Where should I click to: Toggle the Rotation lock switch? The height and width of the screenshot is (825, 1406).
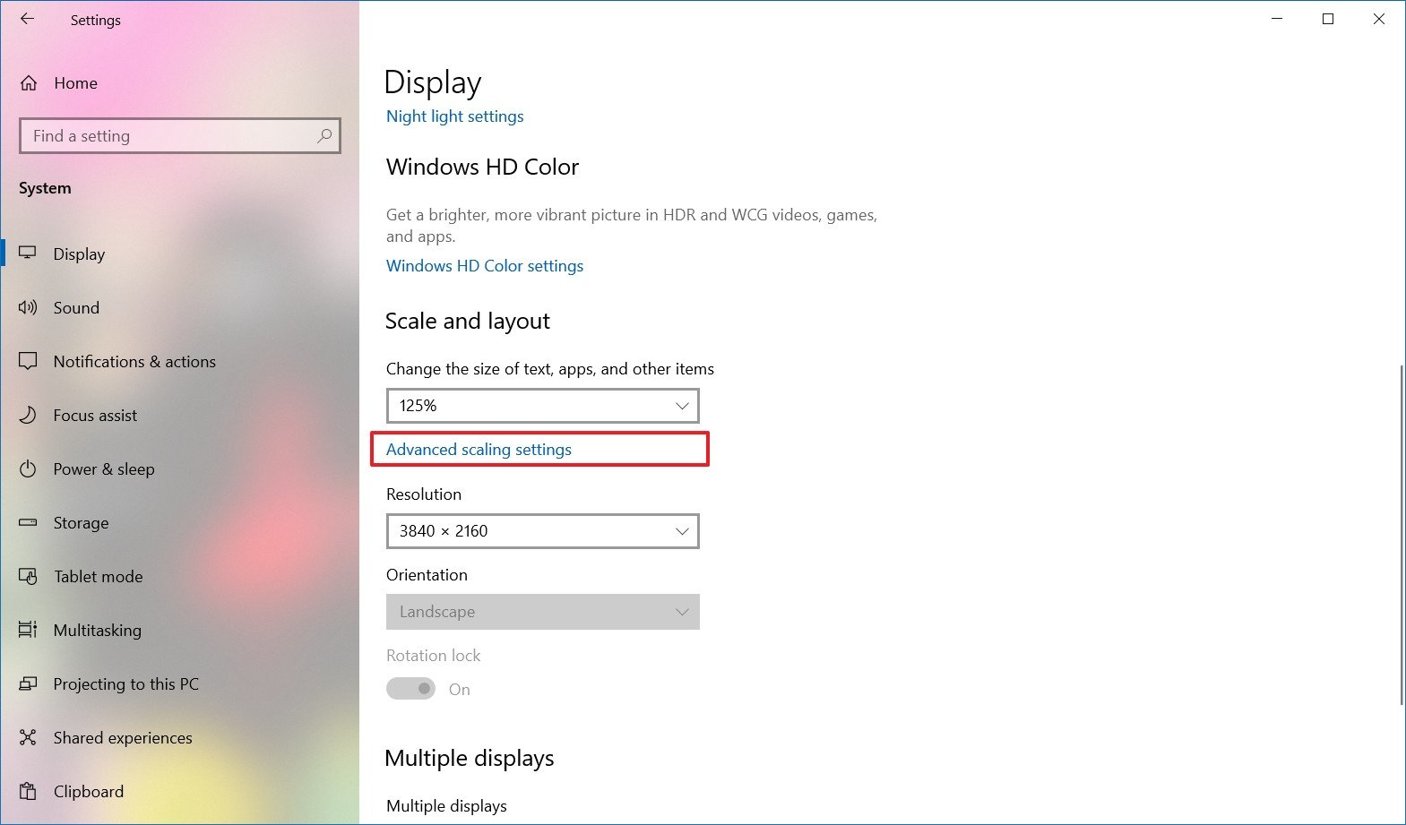coord(410,689)
